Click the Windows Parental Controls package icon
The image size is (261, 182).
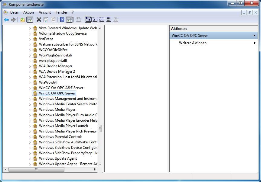click(x=35, y=137)
